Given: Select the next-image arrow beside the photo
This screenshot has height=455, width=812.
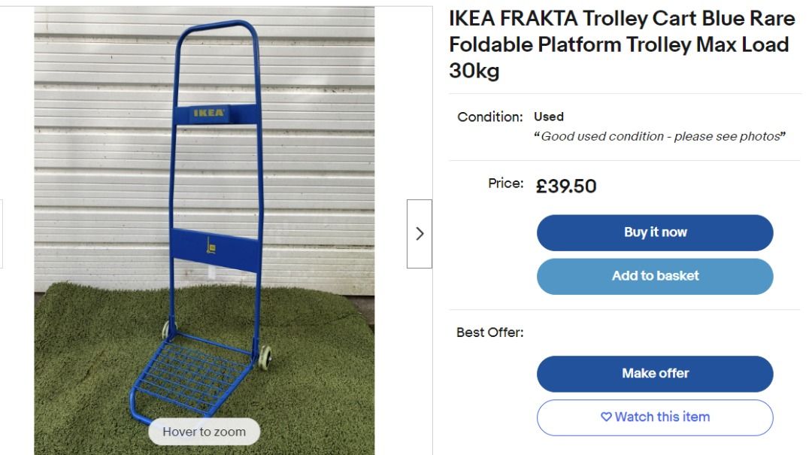Looking at the screenshot, I should [x=421, y=234].
